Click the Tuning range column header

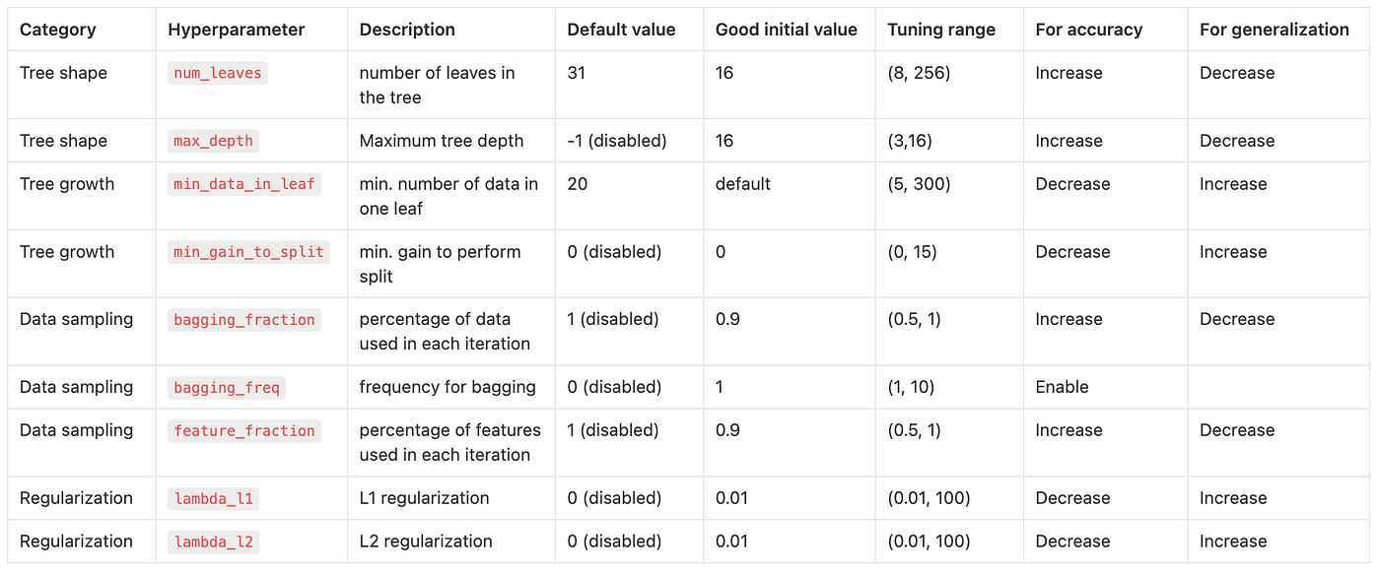[941, 30]
